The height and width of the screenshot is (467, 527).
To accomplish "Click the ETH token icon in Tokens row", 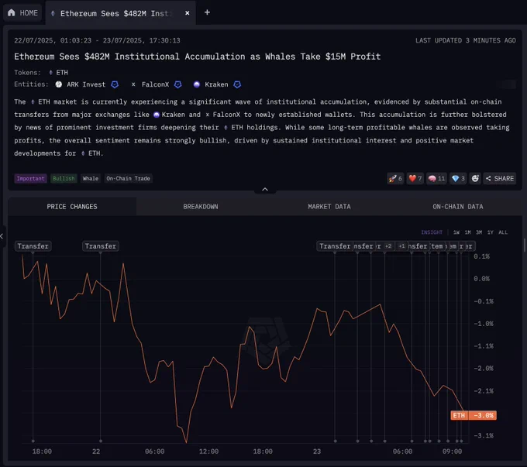I will (x=50, y=73).
